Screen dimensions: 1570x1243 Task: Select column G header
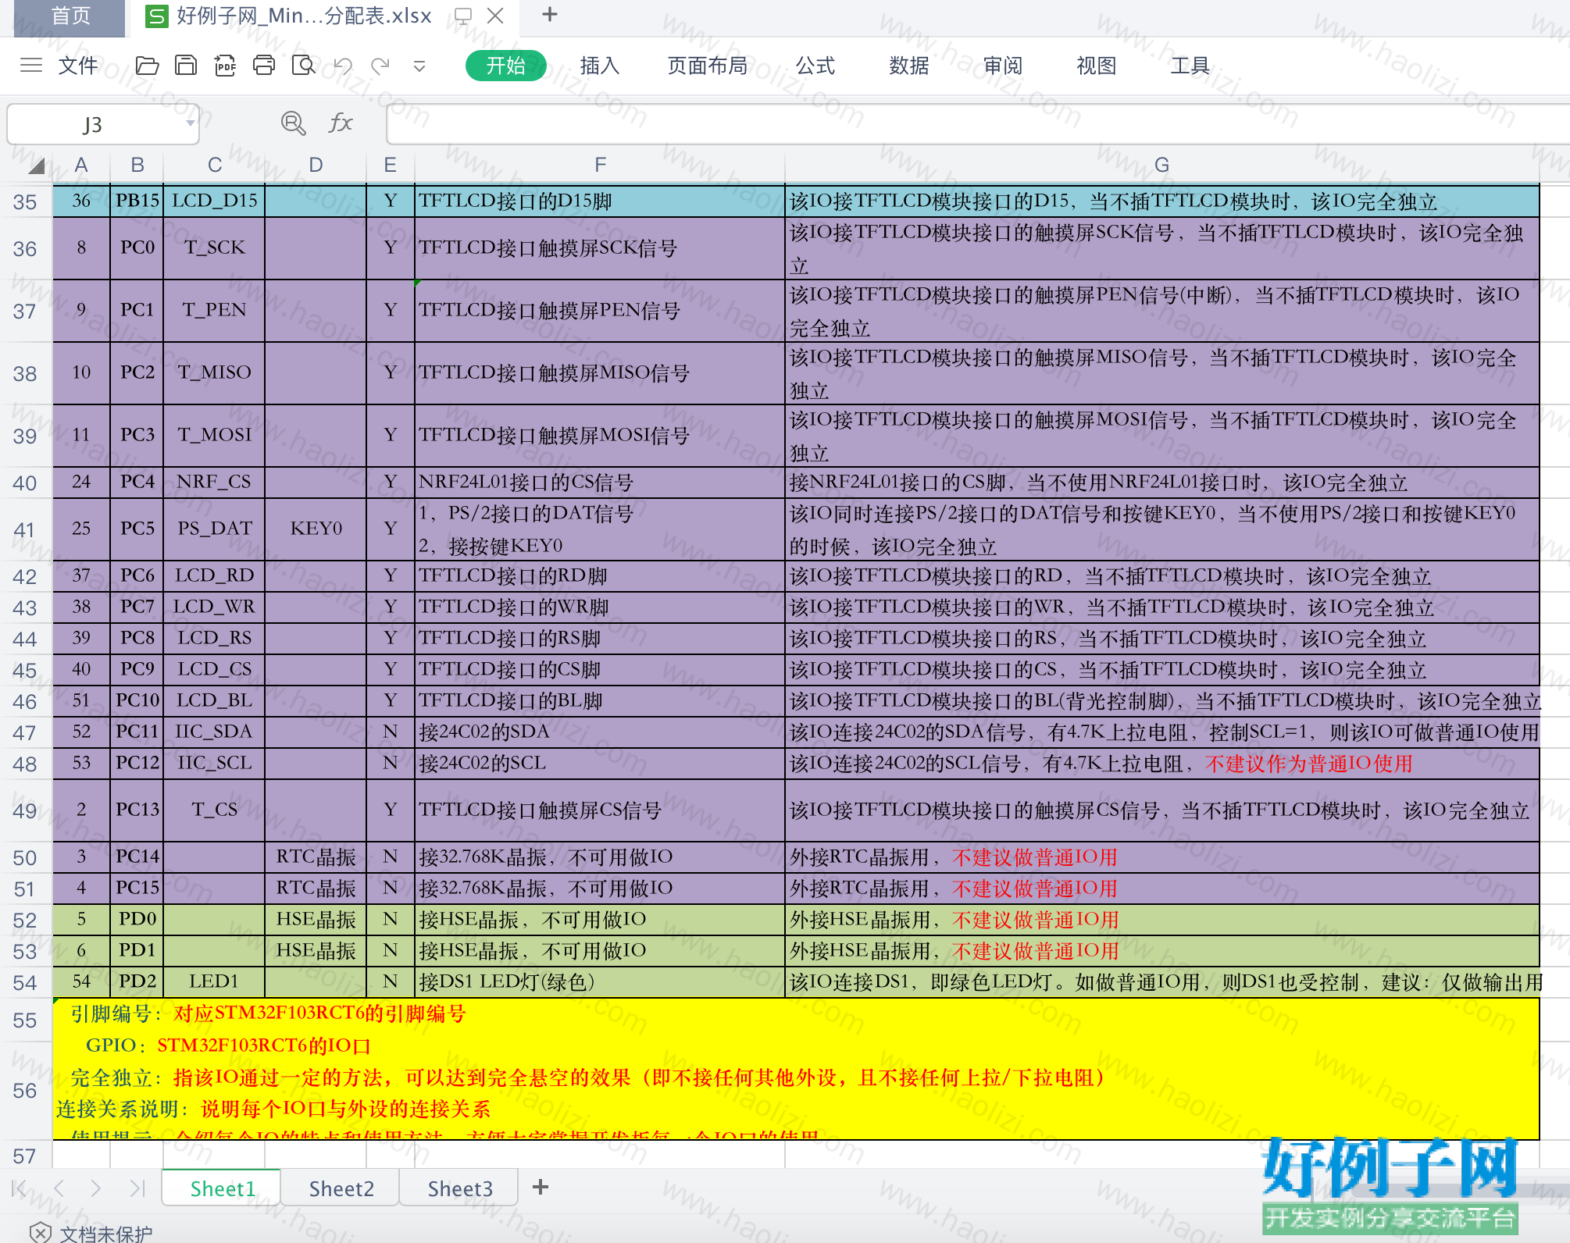coord(1162,166)
